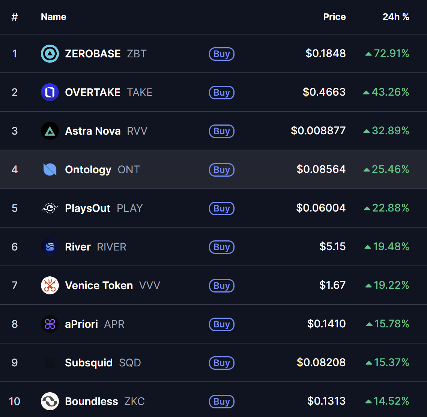
Task: Click Buy next to Boundless
Action: 221,401
